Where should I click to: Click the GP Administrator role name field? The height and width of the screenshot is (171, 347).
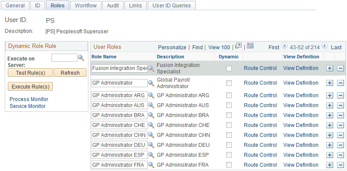[120, 83]
